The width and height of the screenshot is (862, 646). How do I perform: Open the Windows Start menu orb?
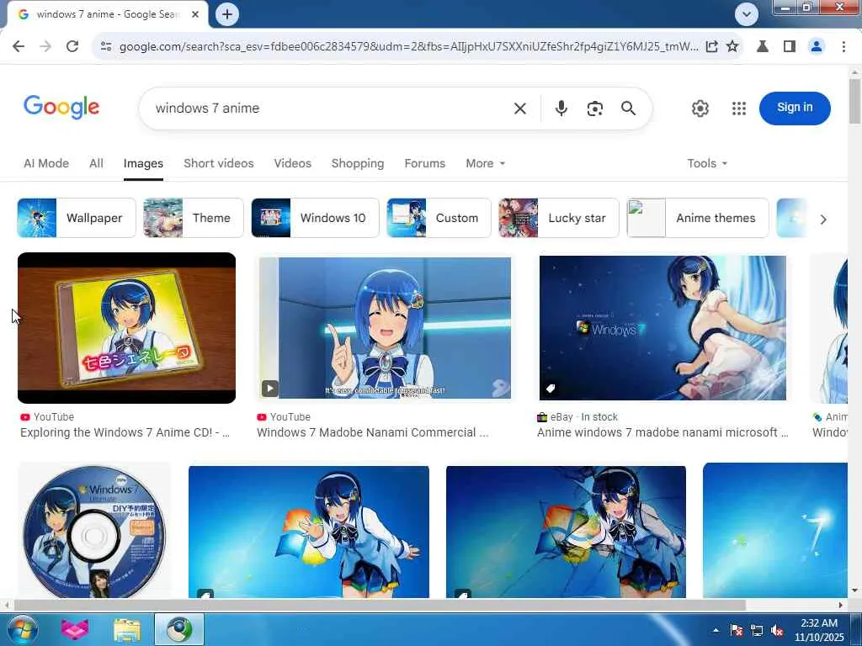(23, 629)
